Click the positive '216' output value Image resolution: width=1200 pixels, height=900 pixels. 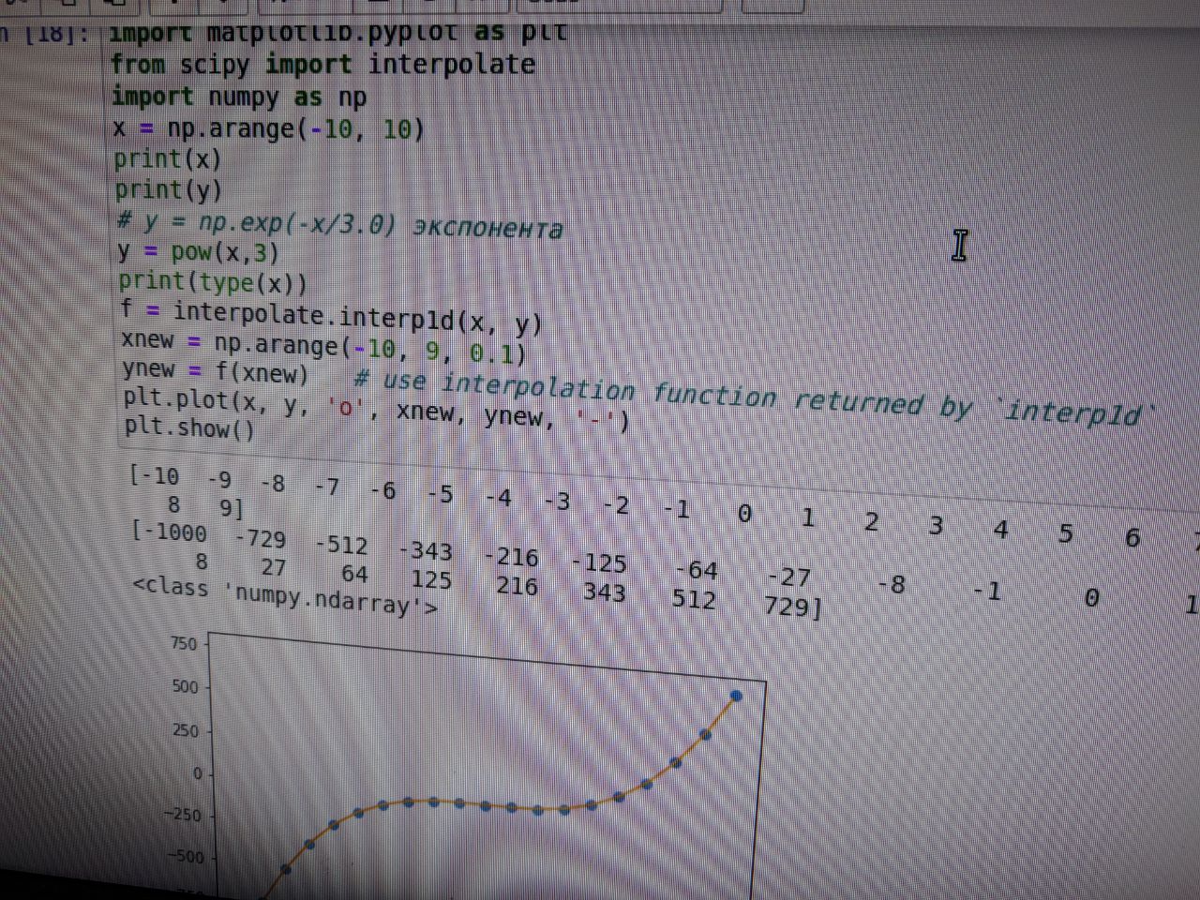(517, 587)
